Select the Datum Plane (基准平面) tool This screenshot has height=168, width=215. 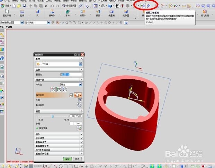tap(7, 13)
